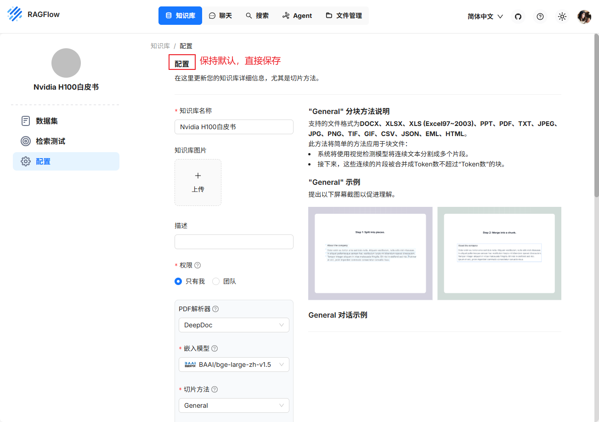The image size is (599, 422).
Task: Click the help icon next to PDF解析器
Action: (215, 309)
